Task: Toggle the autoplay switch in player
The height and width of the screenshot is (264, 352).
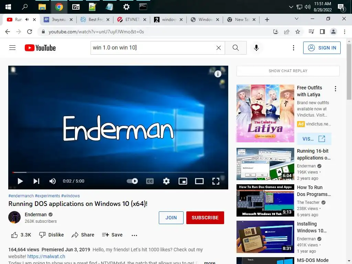Action: [x=132, y=181]
